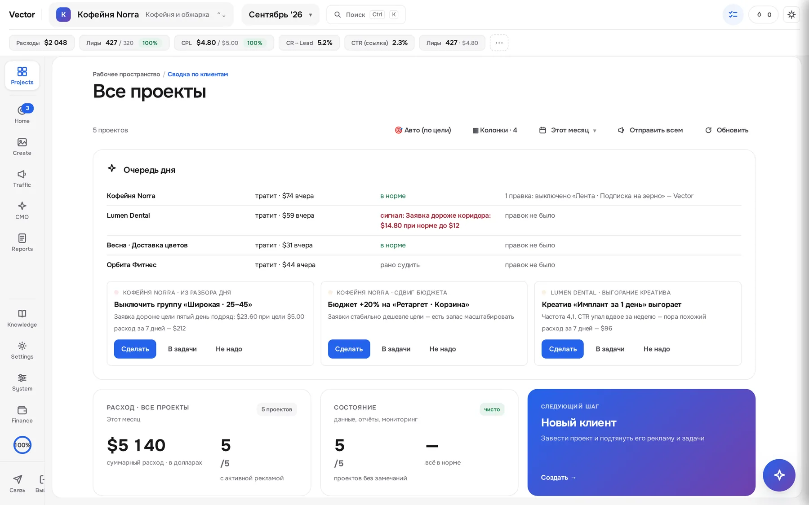Image resolution: width=809 pixels, height=505 pixels.
Task: Click the Очередь дня sparkle icon
Action: 112,168
